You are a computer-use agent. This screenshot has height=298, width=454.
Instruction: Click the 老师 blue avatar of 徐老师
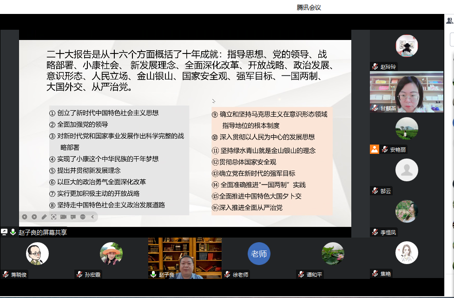pos(259,254)
